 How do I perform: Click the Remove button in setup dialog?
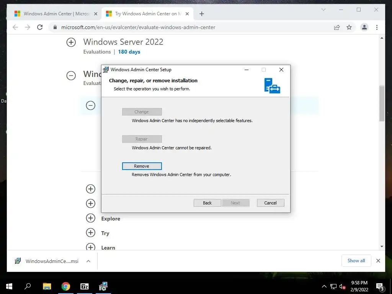(x=142, y=166)
